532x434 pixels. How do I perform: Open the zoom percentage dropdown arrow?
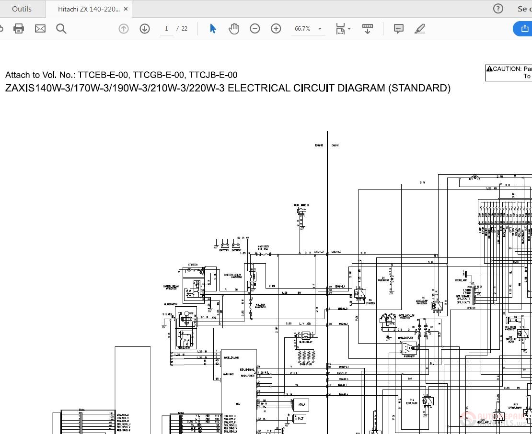[x=320, y=29]
